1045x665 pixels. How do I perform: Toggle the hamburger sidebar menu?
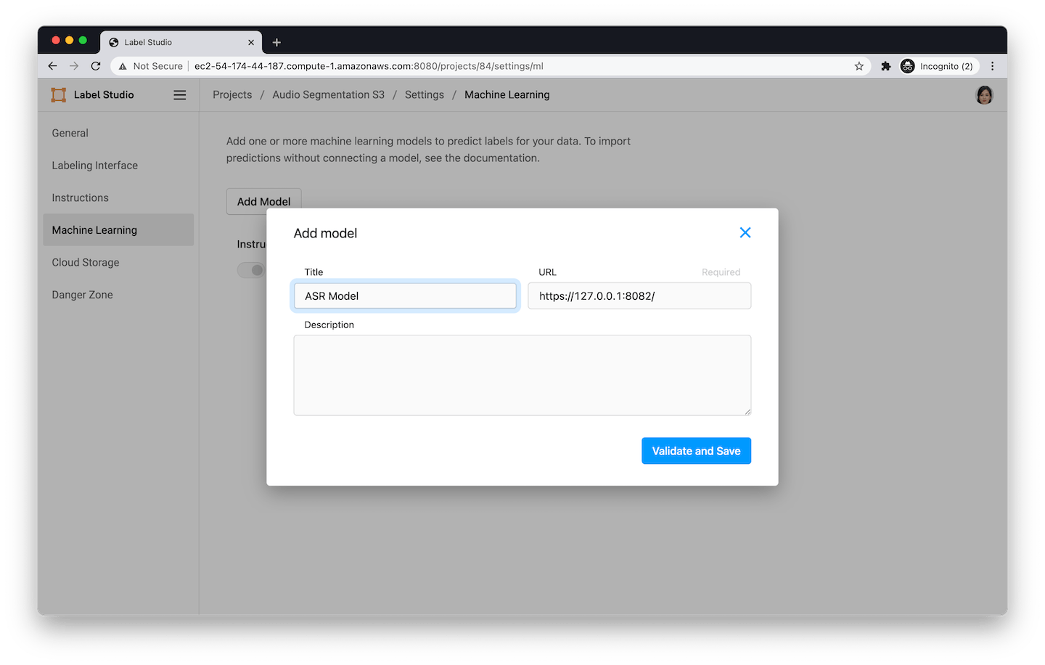[x=180, y=95]
